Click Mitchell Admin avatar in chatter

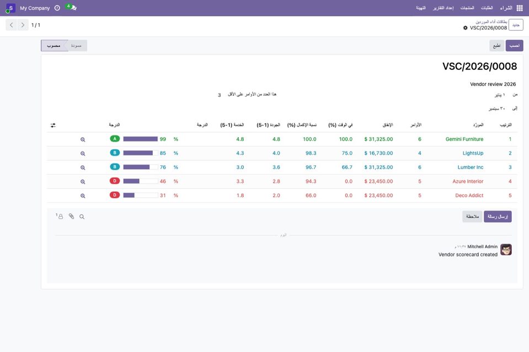point(506,250)
